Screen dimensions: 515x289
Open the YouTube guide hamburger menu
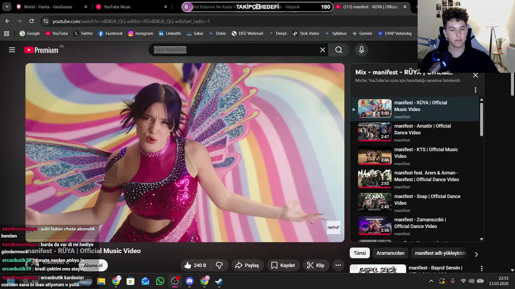(12, 50)
